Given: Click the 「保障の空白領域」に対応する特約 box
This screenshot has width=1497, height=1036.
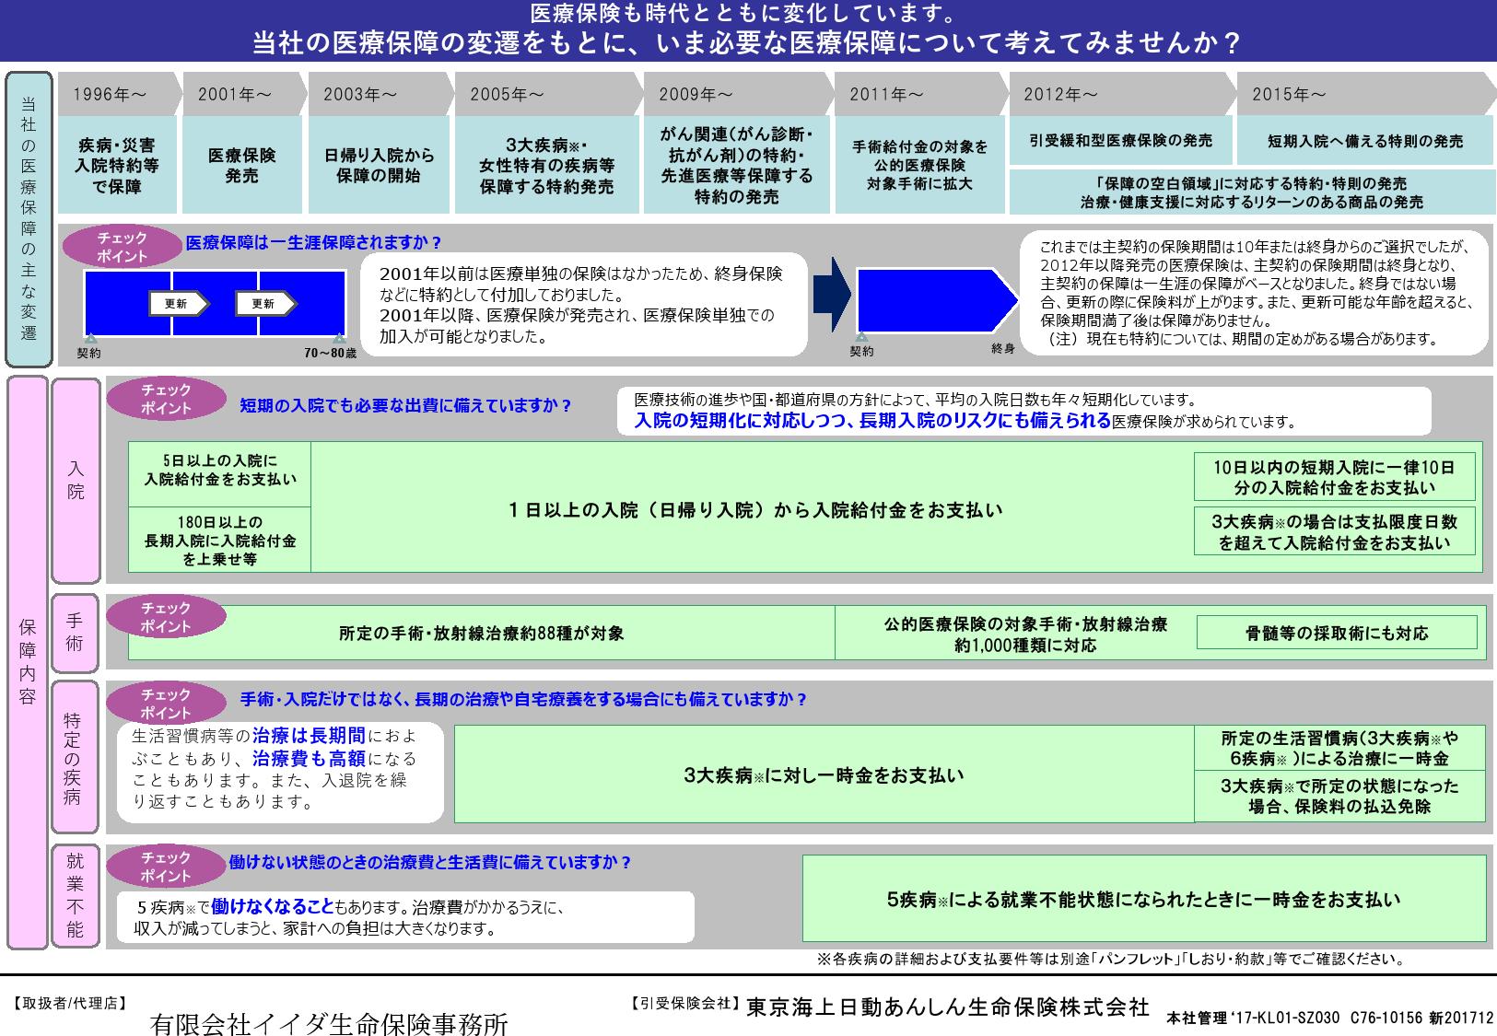Looking at the screenshot, I should coord(1252,192).
